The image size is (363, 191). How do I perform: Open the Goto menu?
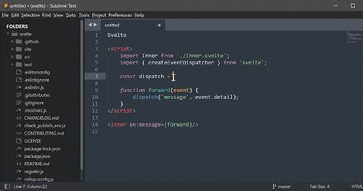click(x=71, y=15)
